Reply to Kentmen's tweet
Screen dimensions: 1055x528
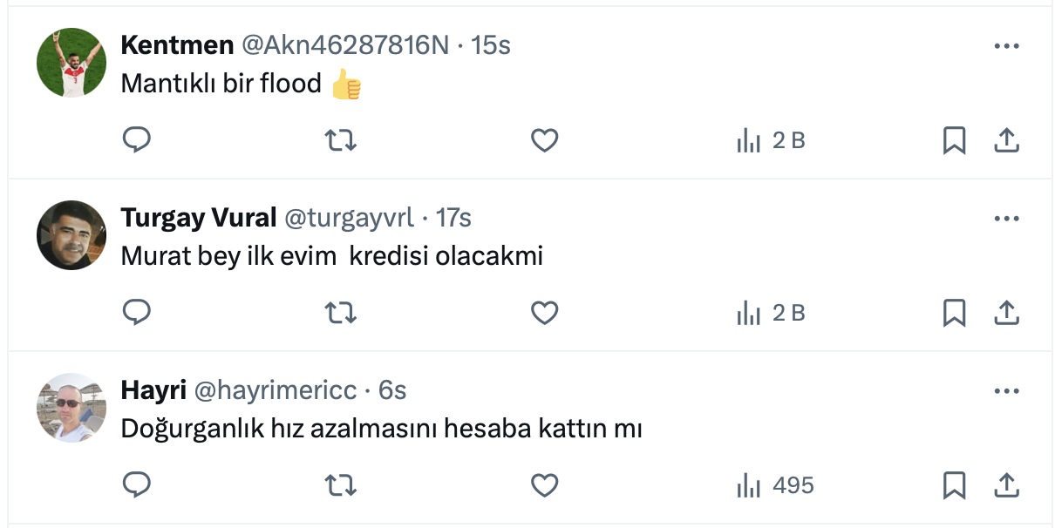point(136,140)
